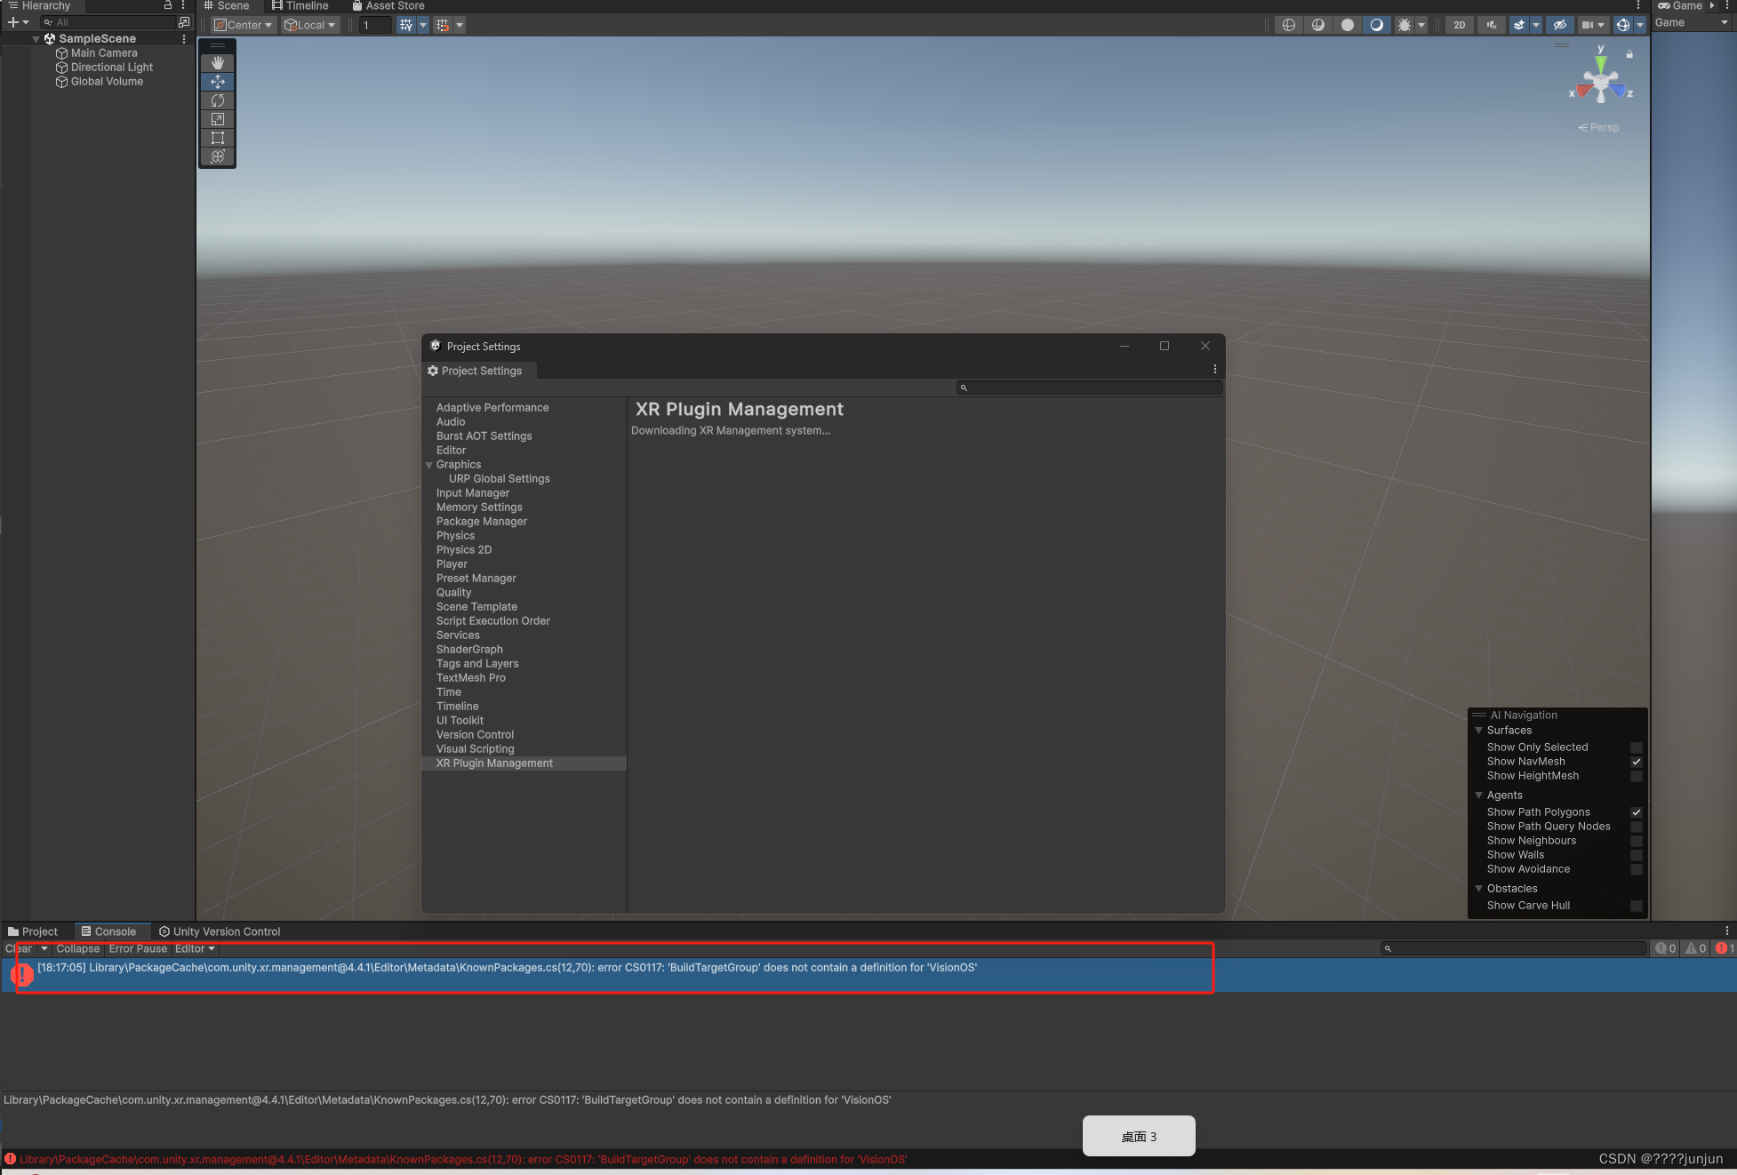Enable Show Only Selected under Surfaces
Screen dimensions: 1737x1175
(x=1637, y=747)
